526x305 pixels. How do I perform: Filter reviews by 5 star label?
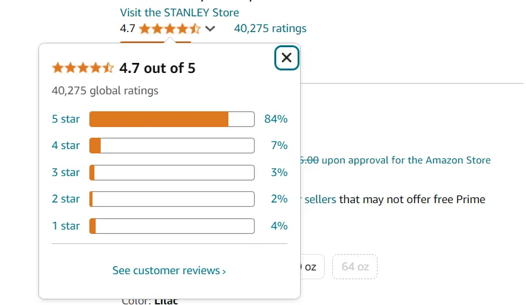click(65, 119)
